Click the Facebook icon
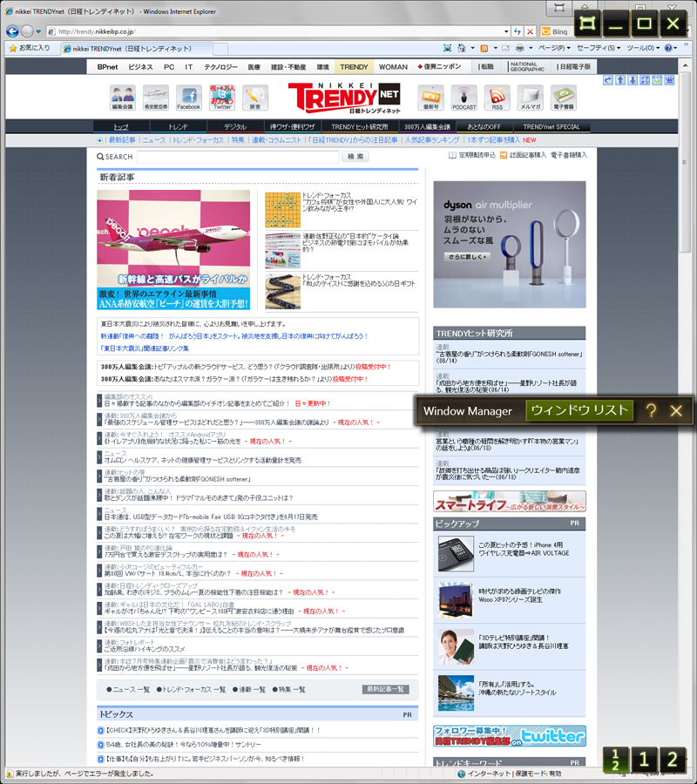 pos(188,98)
